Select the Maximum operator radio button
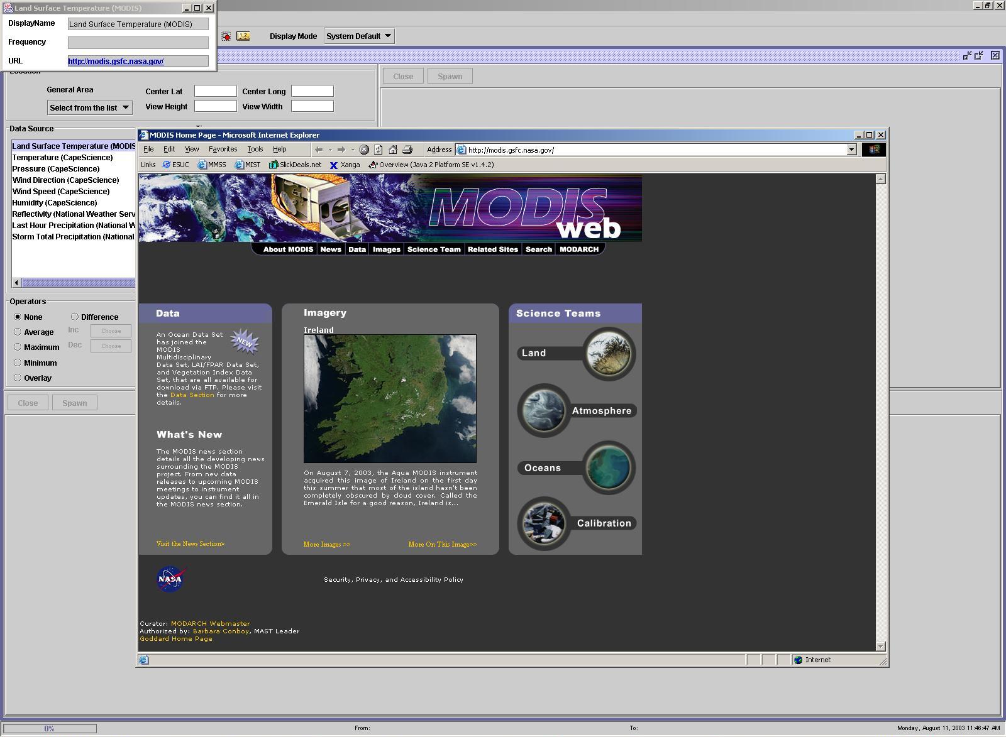The width and height of the screenshot is (1006, 737). coord(18,347)
